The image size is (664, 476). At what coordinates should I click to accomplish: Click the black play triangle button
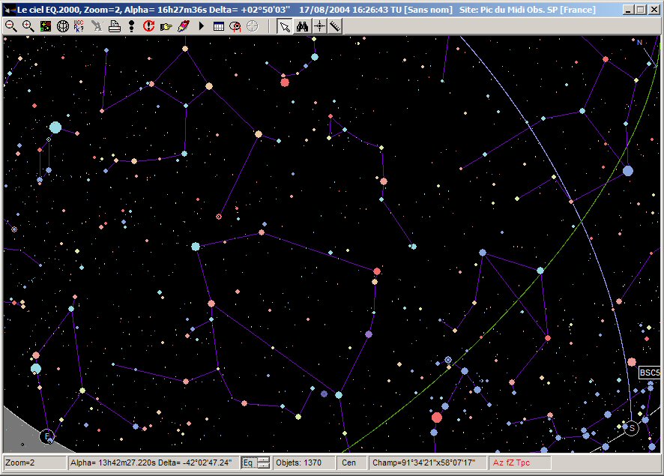click(x=201, y=26)
